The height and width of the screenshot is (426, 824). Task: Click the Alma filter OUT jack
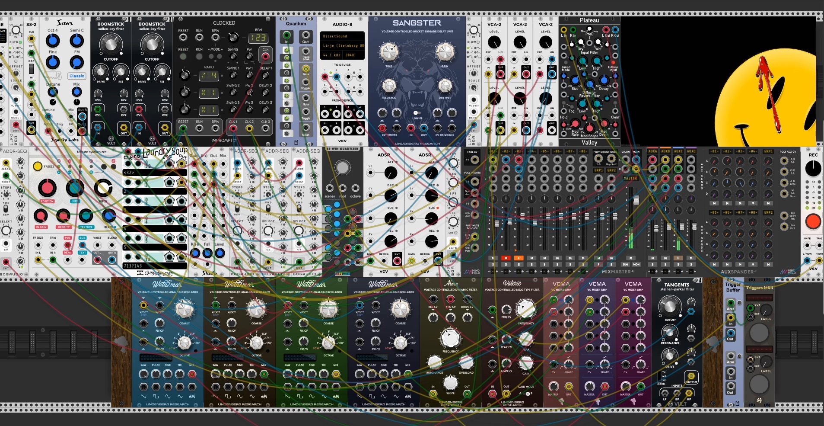click(x=467, y=394)
